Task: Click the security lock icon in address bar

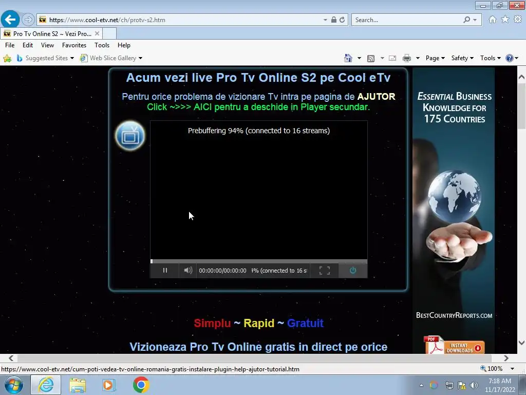Action: pos(334,20)
